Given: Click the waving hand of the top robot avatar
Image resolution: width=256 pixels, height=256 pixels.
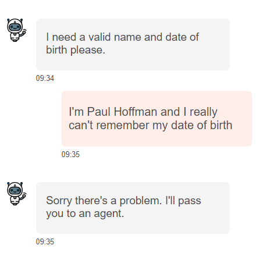Looking at the screenshot, I should [24, 32].
